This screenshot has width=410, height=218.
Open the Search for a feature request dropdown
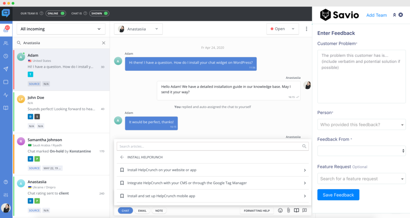click(x=362, y=179)
